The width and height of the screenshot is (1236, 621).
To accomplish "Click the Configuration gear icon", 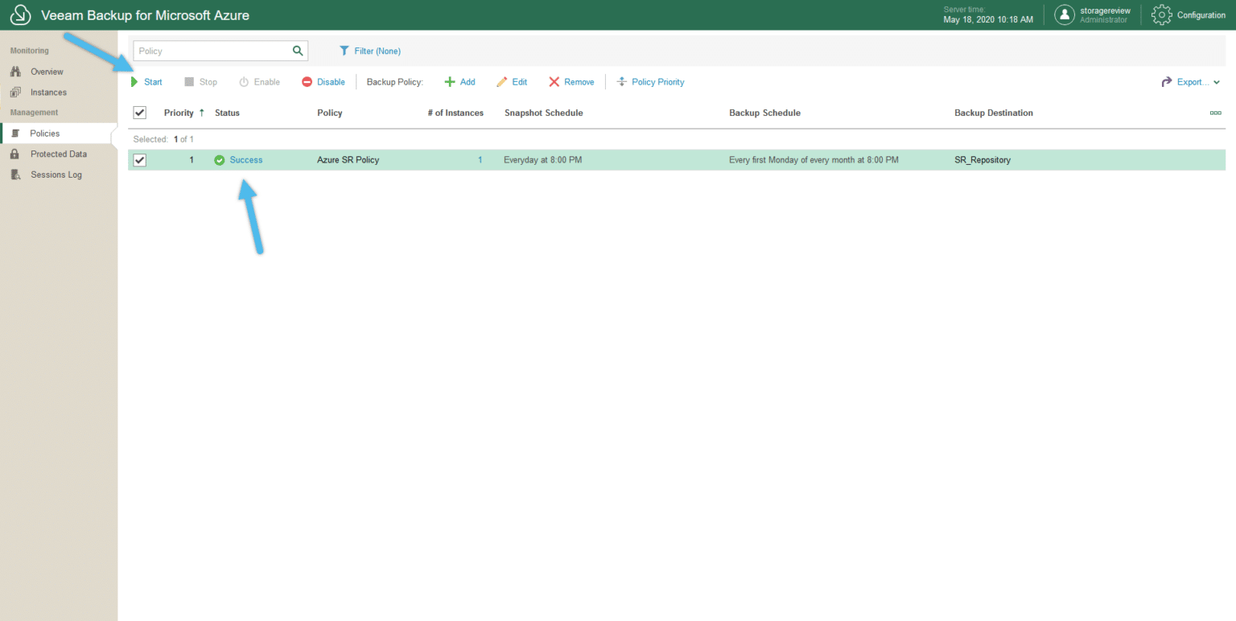I will tap(1162, 14).
